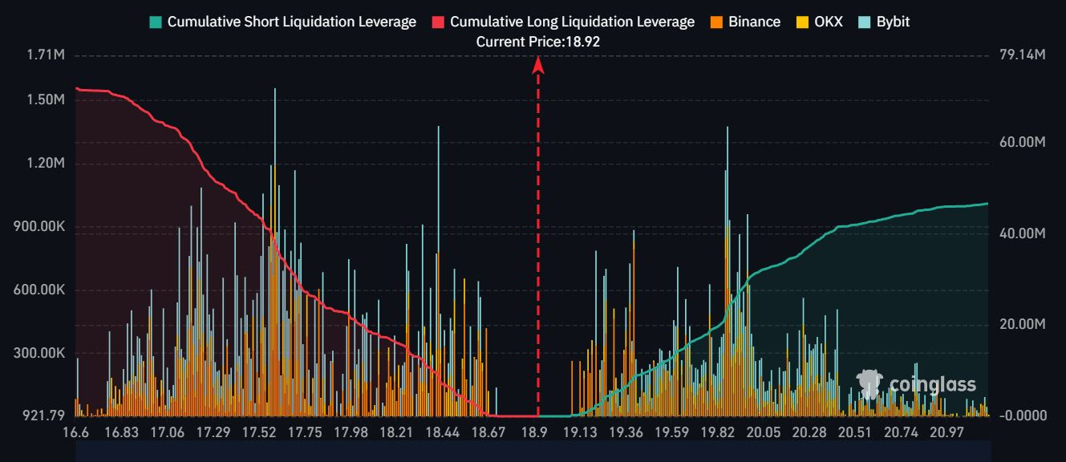The image size is (1066, 462).
Task: Click the Current Price:18.92 label
Action: click(x=537, y=42)
